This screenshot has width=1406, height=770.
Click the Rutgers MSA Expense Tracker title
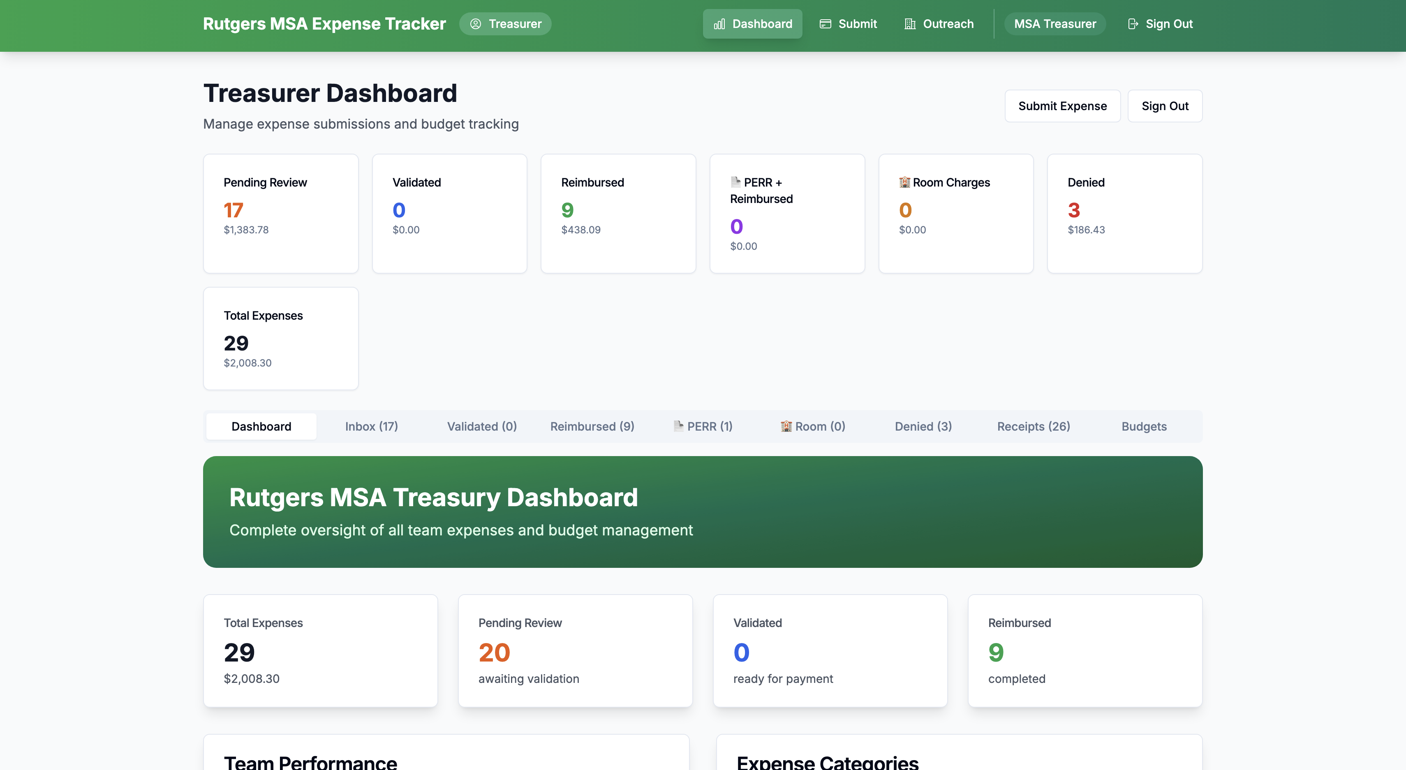point(324,23)
